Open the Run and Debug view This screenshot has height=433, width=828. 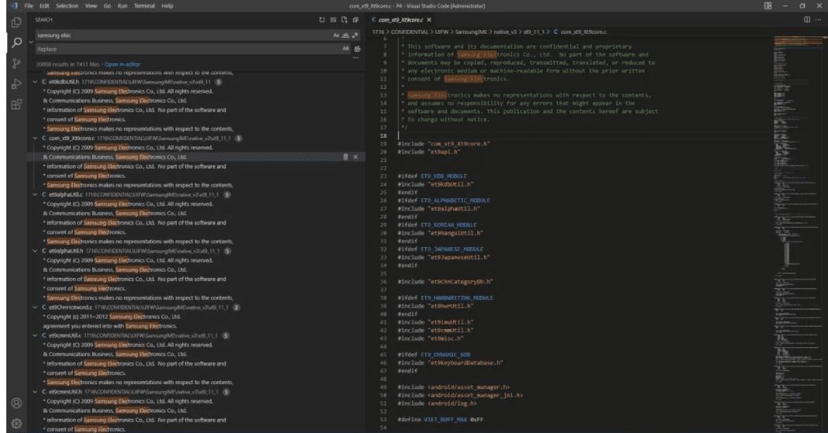pyautogui.click(x=17, y=84)
